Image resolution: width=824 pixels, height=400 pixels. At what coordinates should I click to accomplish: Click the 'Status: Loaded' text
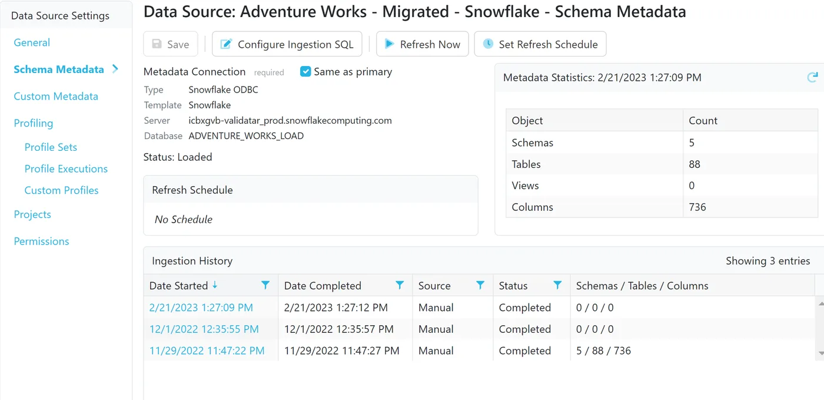click(178, 157)
